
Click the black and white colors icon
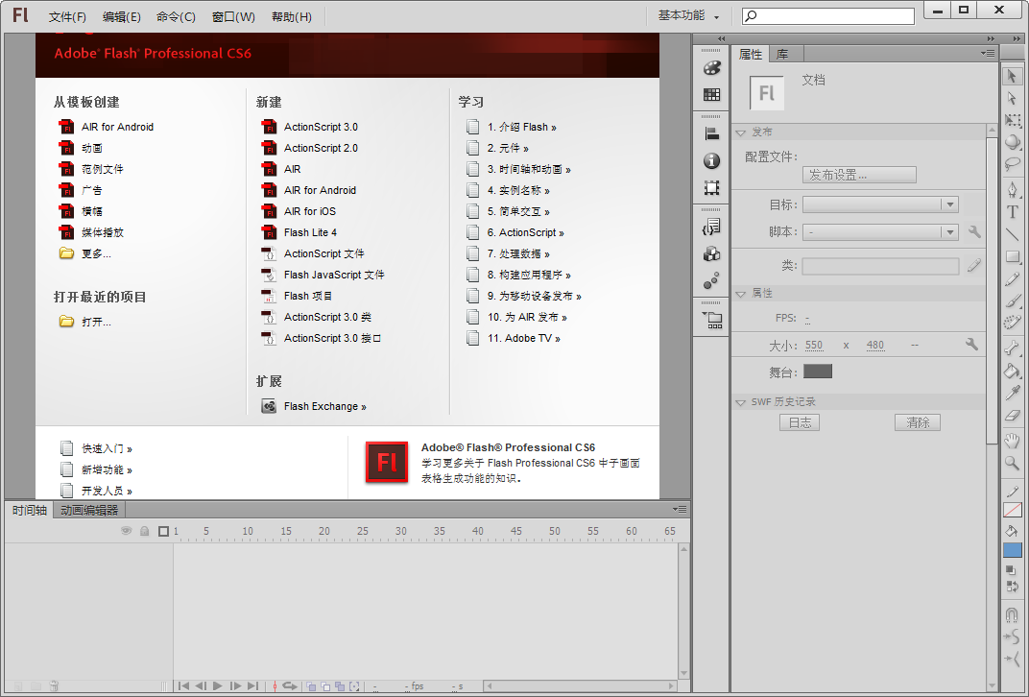(1012, 569)
